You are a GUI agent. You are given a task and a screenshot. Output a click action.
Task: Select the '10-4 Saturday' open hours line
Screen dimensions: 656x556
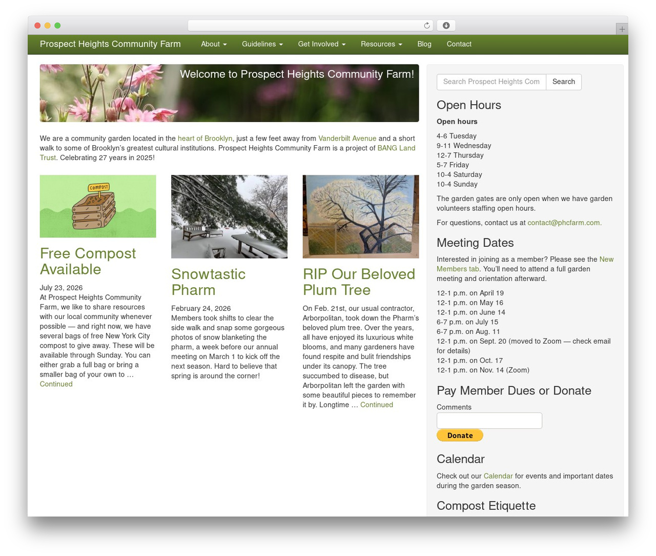point(459,174)
